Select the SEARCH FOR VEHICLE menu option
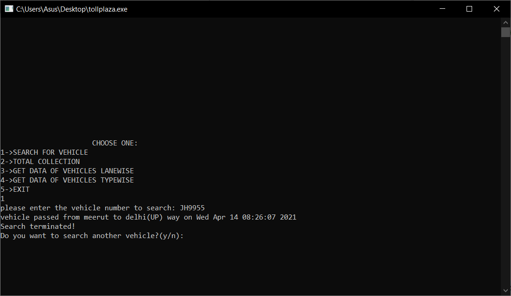The image size is (511, 296). [x=44, y=152]
